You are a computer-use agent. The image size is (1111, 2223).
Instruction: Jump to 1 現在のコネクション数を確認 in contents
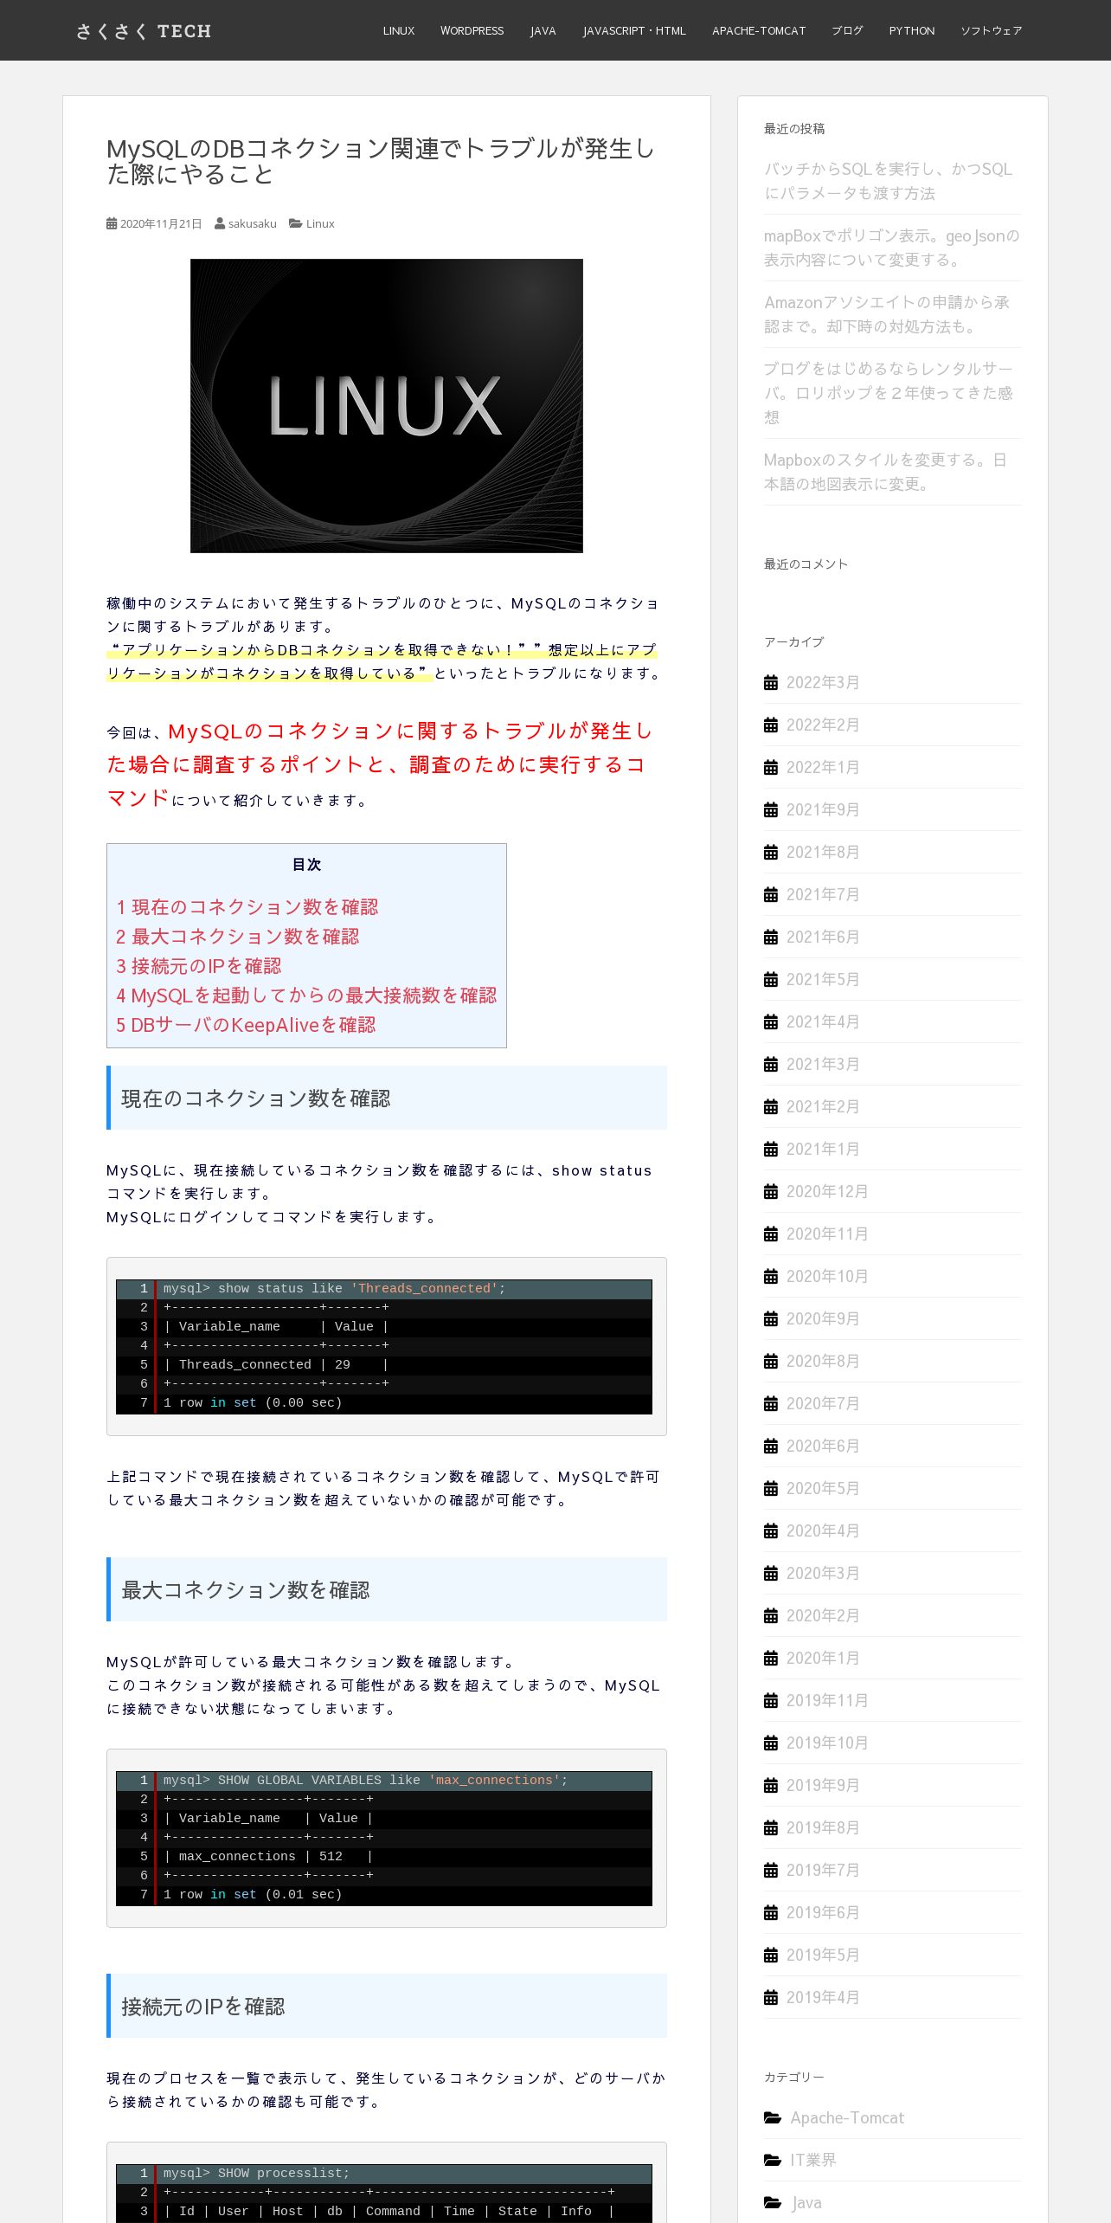tap(247, 907)
